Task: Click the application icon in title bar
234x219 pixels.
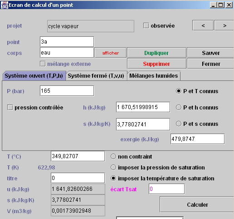Action: click(x=5, y=5)
